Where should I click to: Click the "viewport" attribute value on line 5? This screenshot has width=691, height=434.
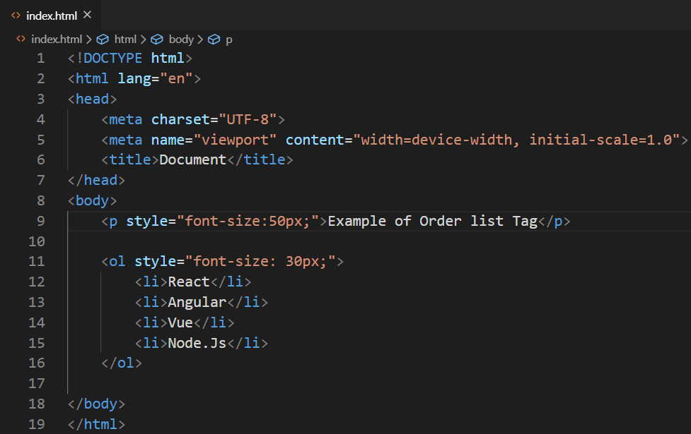tap(235, 139)
